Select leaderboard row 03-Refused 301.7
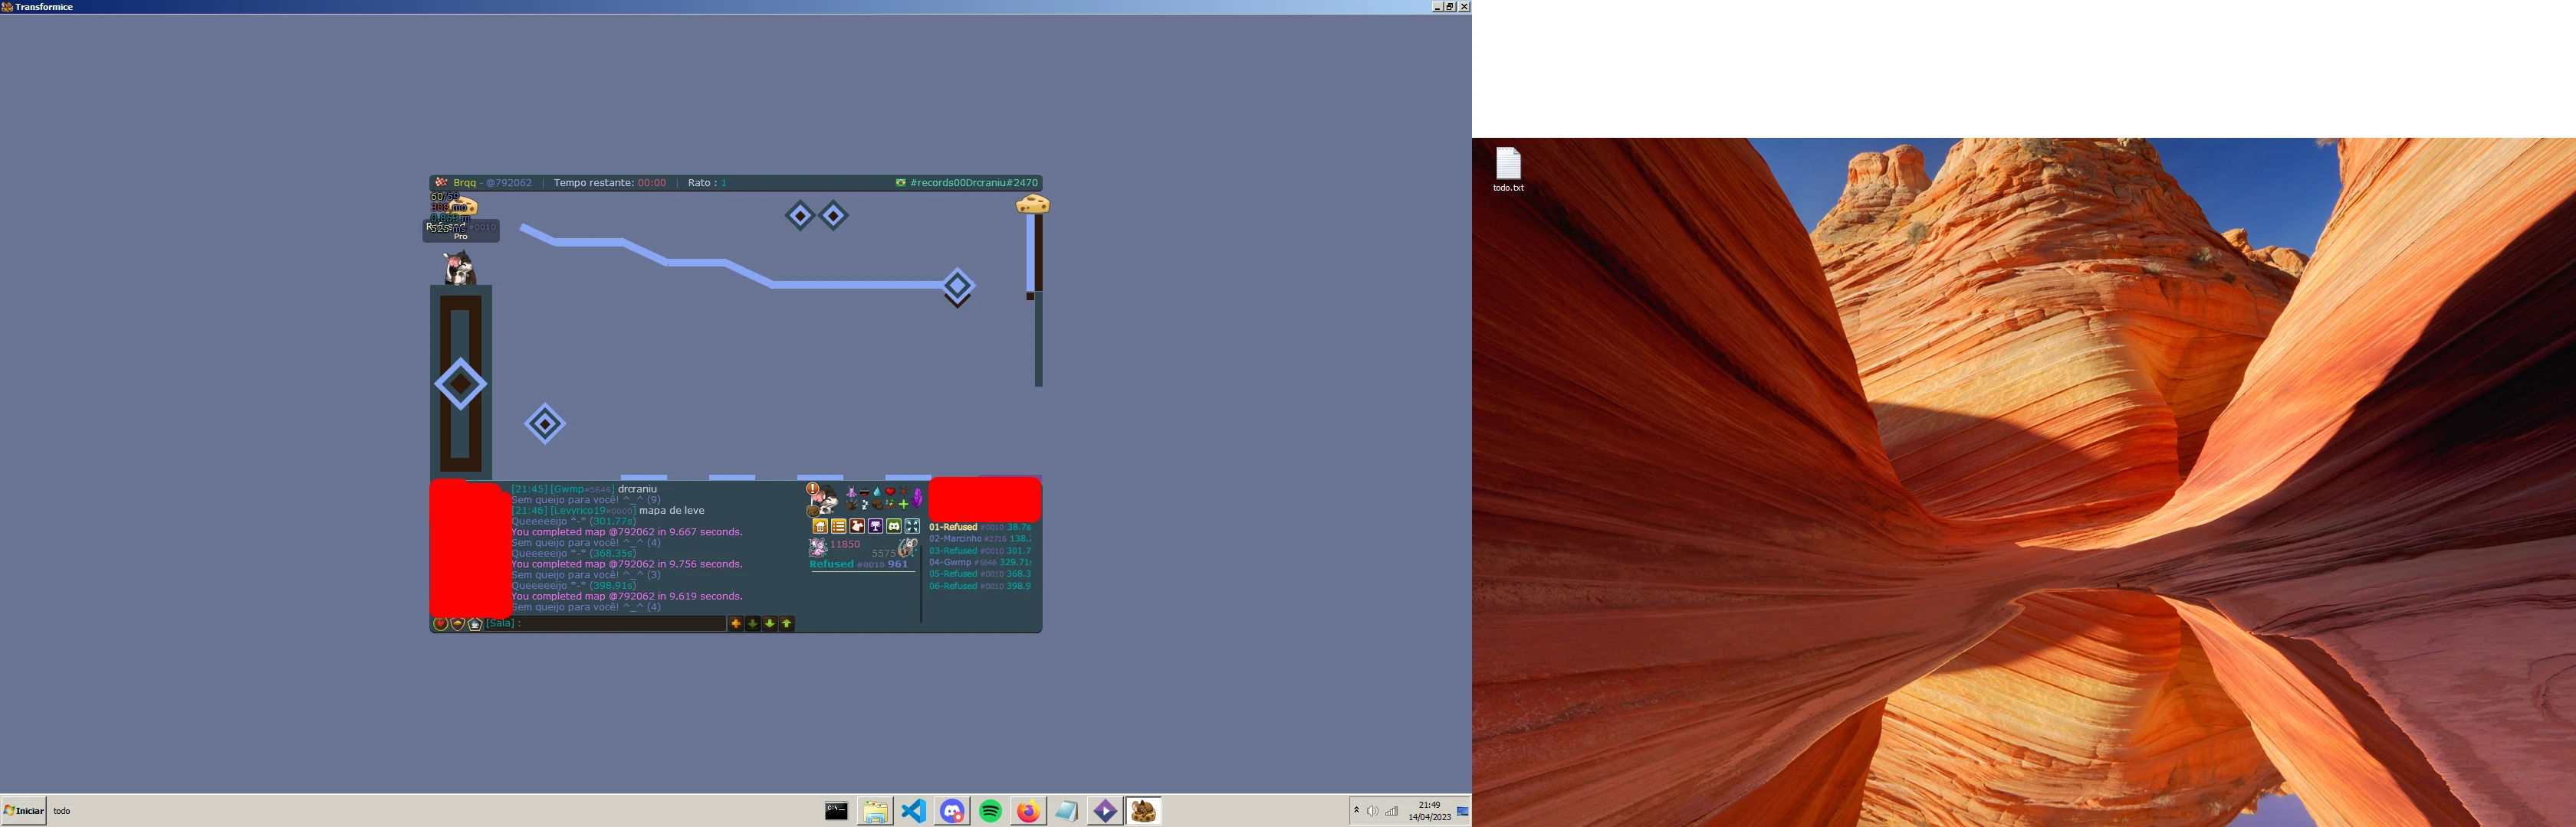The image size is (2576, 827). tap(980, 551)
